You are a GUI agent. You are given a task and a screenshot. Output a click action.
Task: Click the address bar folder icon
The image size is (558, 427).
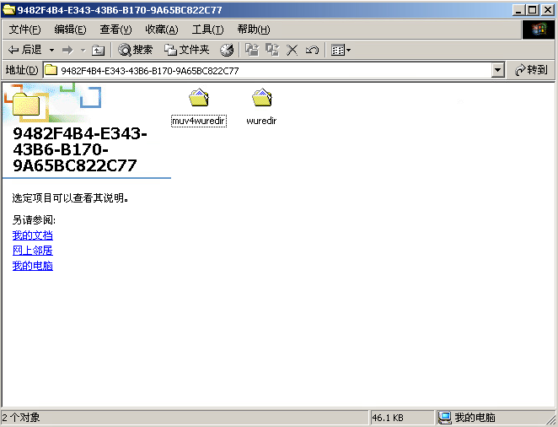point(51,70)
